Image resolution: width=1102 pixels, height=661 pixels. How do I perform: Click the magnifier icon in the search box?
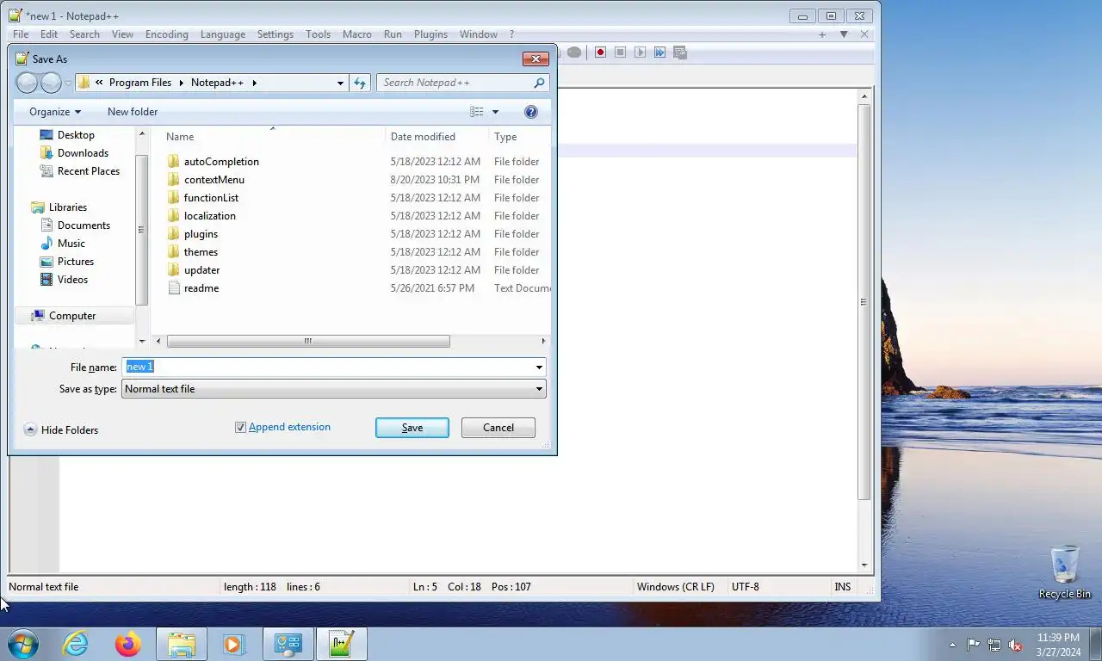[539, 83]
